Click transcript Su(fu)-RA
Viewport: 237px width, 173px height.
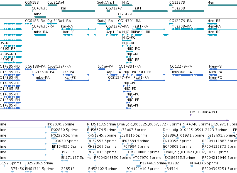[x=105, y=21]
